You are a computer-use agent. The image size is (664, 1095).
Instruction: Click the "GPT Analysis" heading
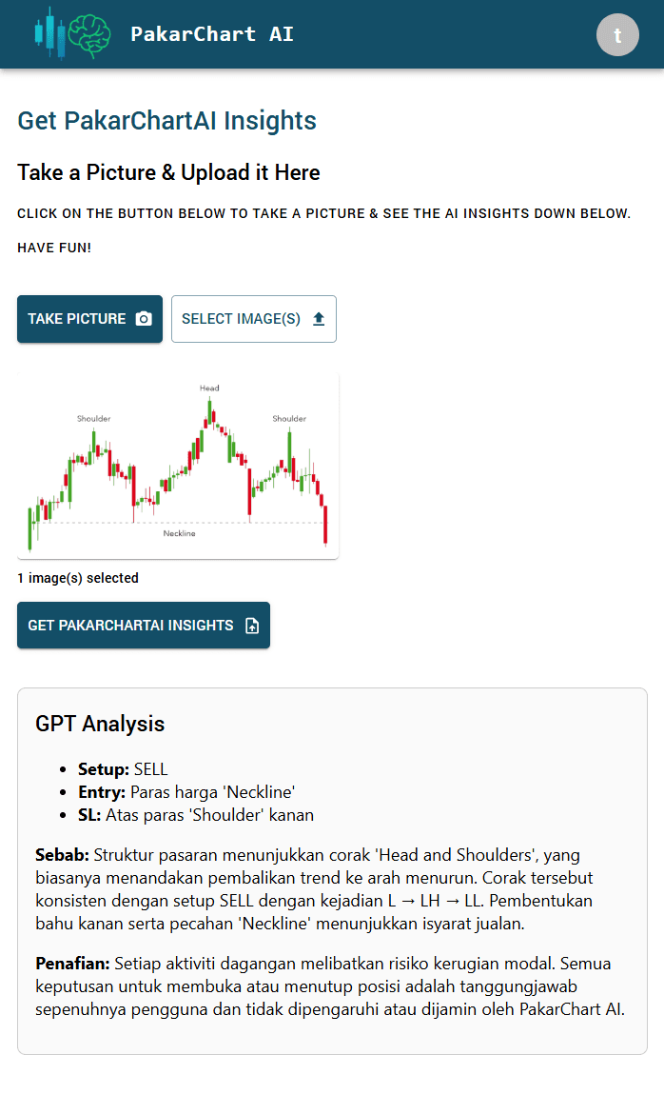click(100, 724)
